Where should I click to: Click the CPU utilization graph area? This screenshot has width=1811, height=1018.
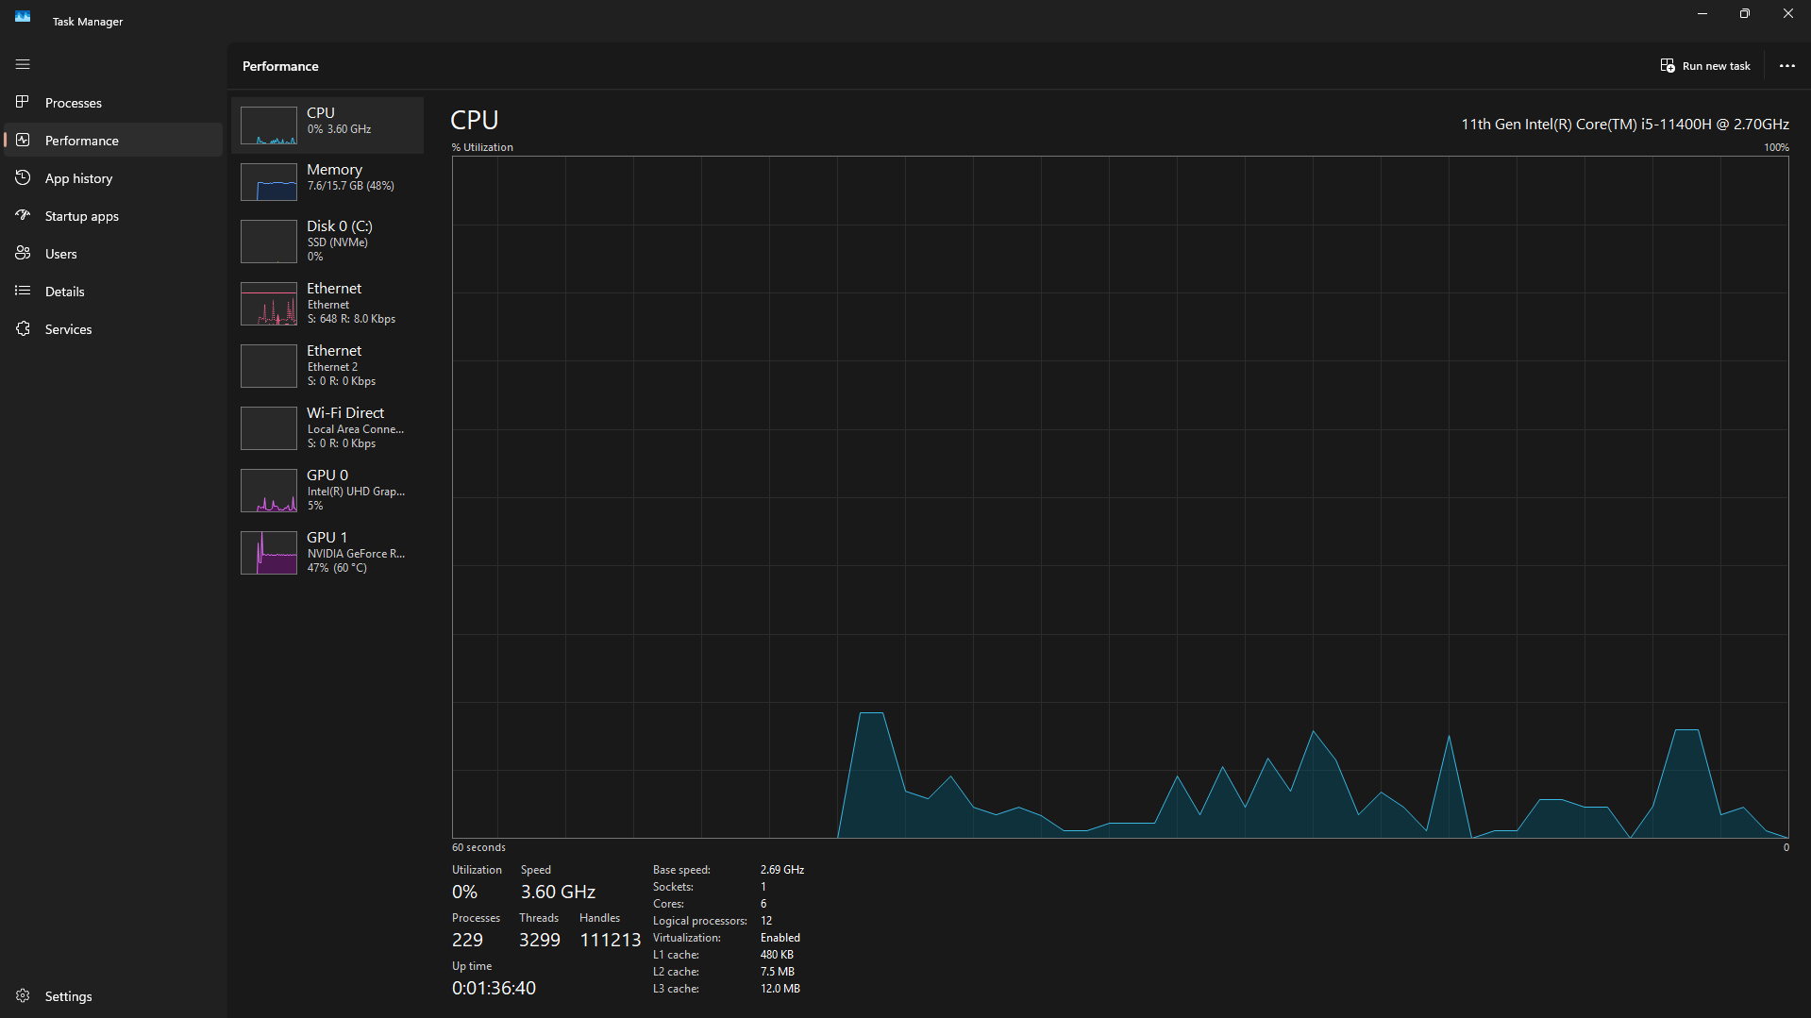tap(1120, 497)
